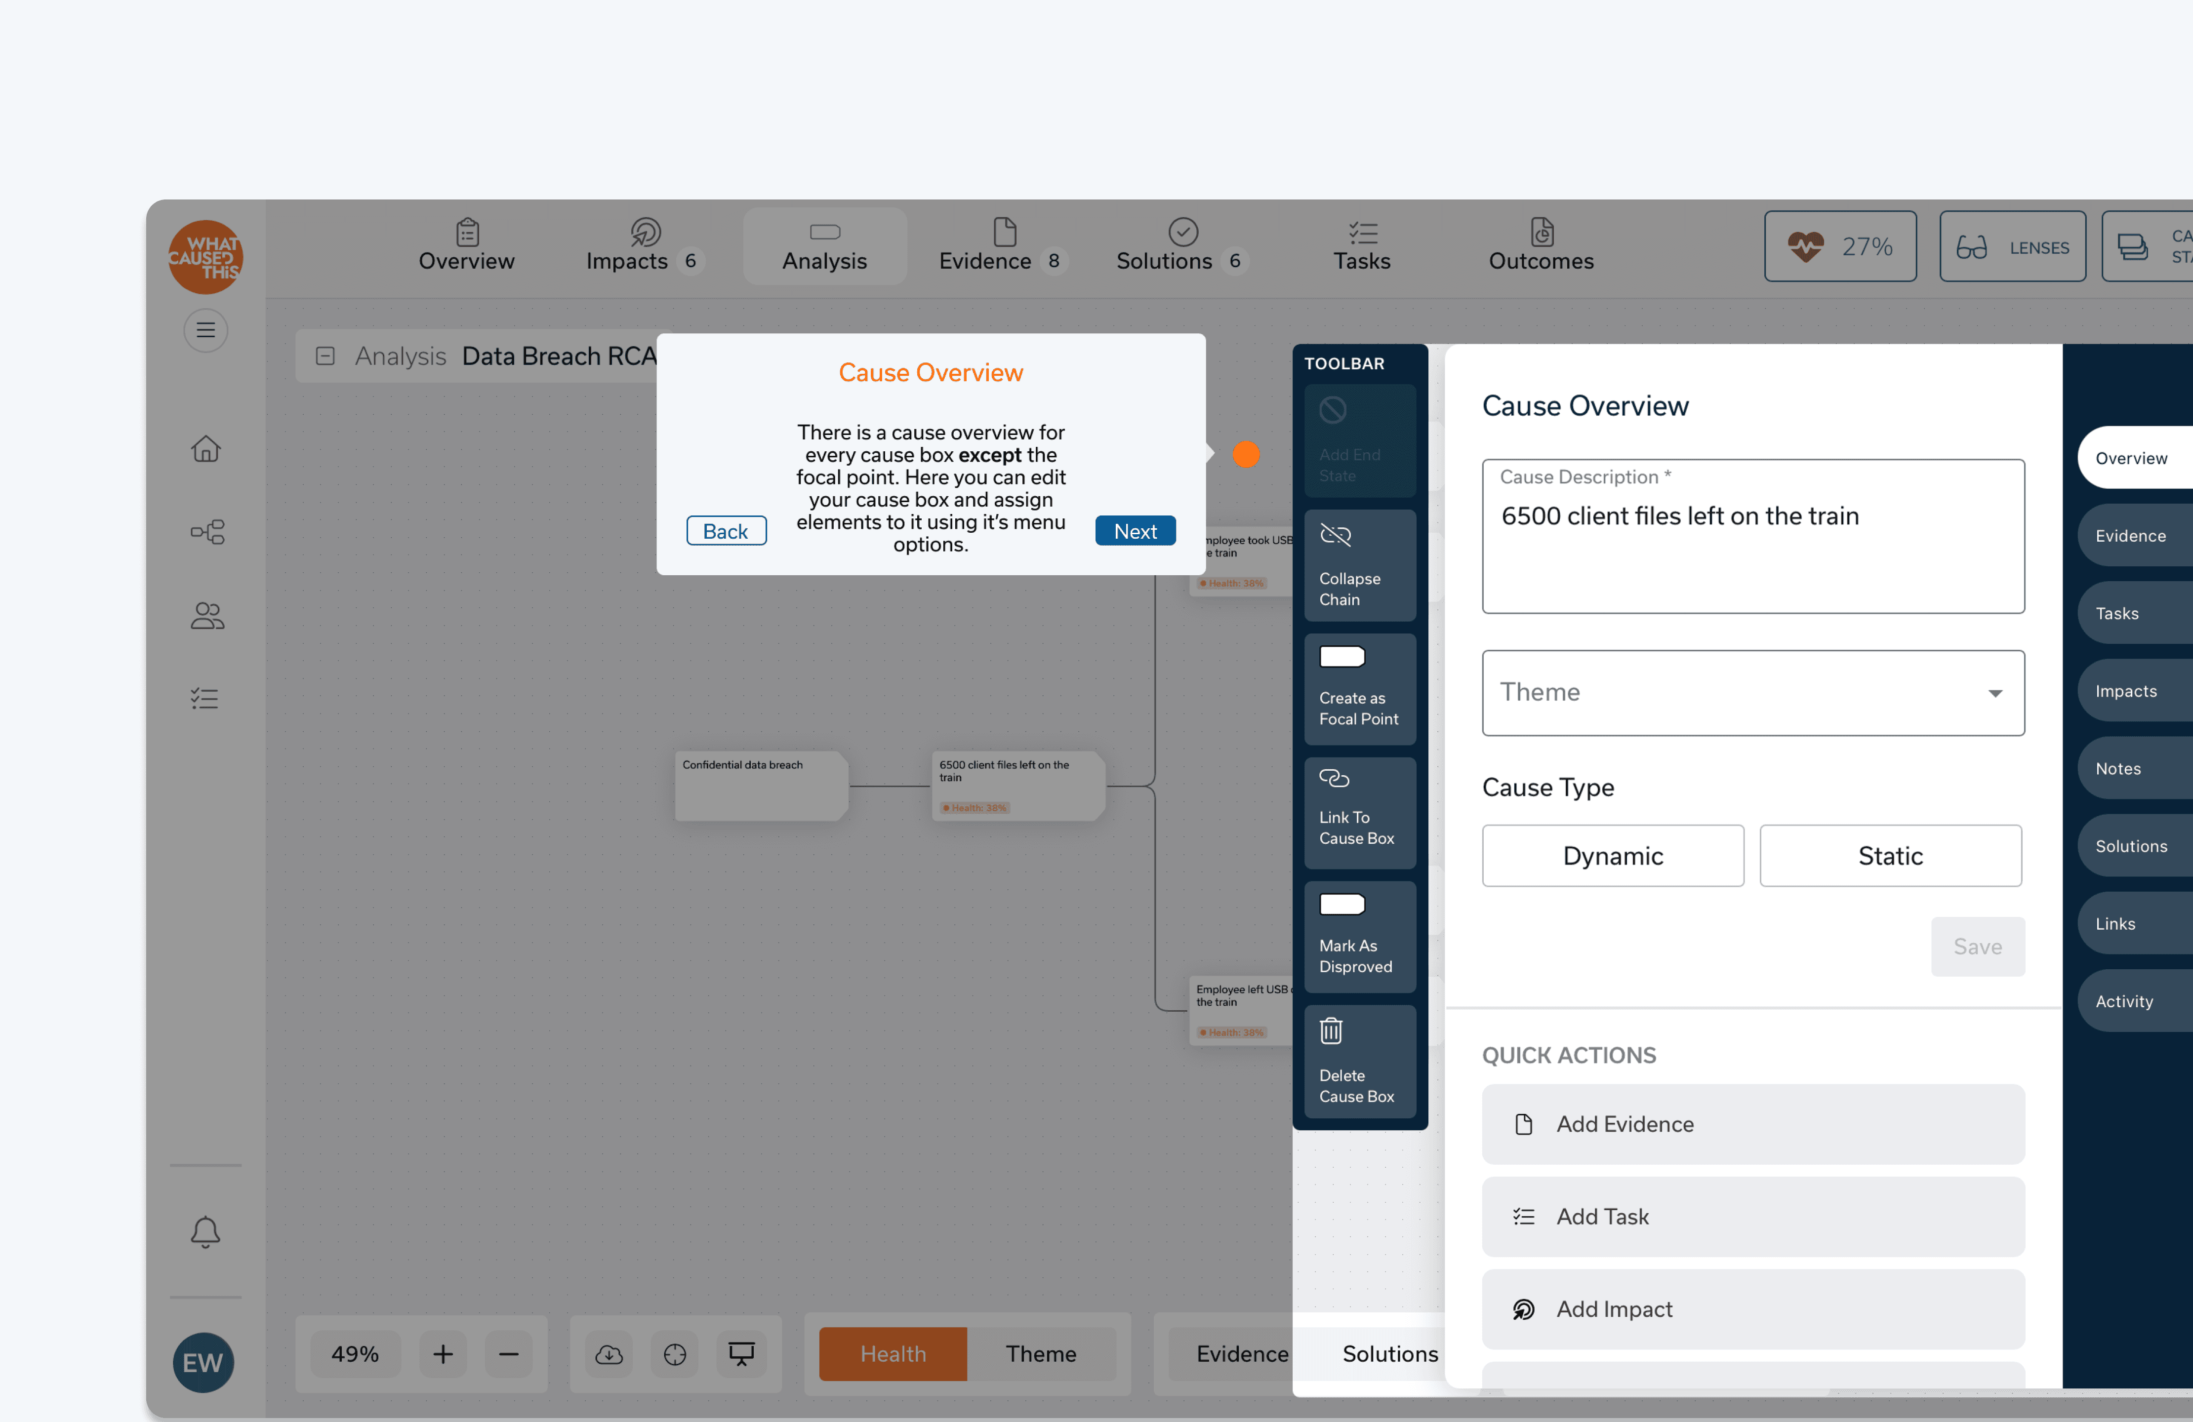This screenshot has width=2193, height=1422.
Task: Click the cloud download icon
Action: 608,1353
